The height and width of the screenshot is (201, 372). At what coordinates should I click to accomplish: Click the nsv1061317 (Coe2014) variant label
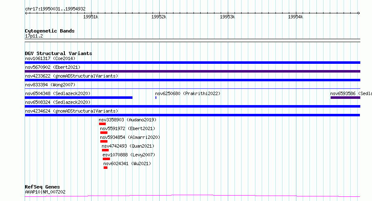tap(50, 58)
